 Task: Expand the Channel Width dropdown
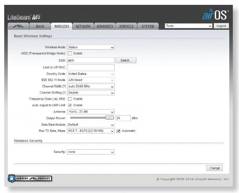(x=91, y=86)
